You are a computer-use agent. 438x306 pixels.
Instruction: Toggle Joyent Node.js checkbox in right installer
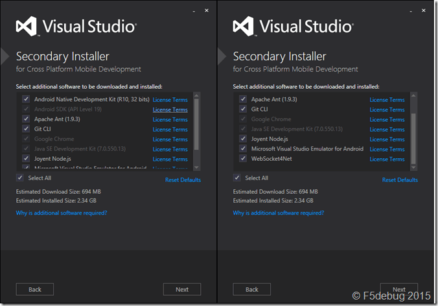click(243, 139)
